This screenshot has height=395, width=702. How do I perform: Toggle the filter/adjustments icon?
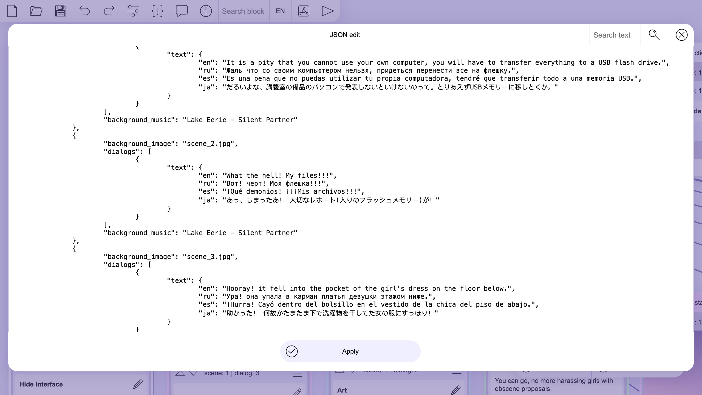click(x=133, y=11)
